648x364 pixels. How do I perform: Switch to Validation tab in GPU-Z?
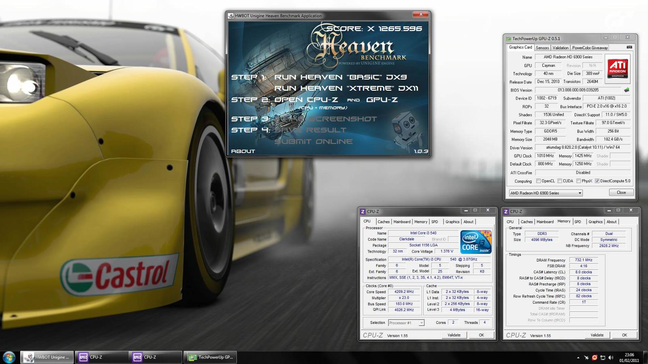pos(561,48)
